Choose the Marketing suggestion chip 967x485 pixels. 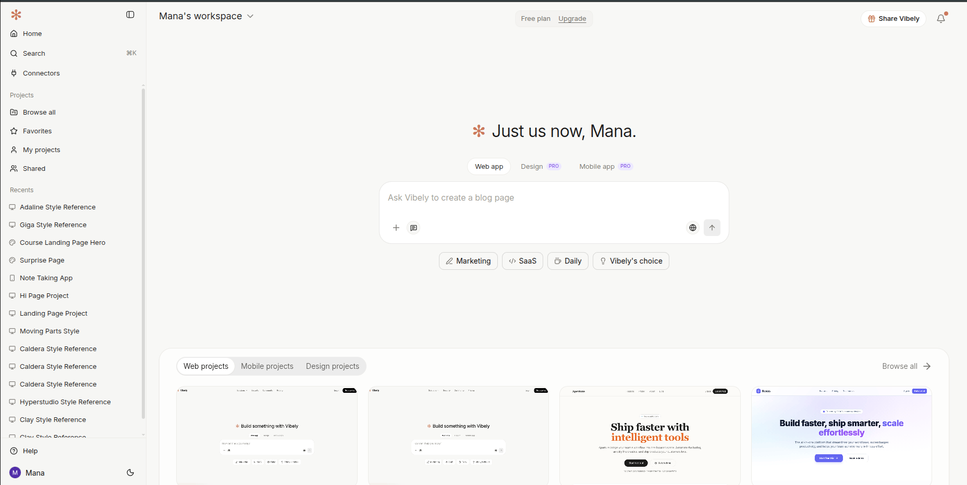point(468,261)
